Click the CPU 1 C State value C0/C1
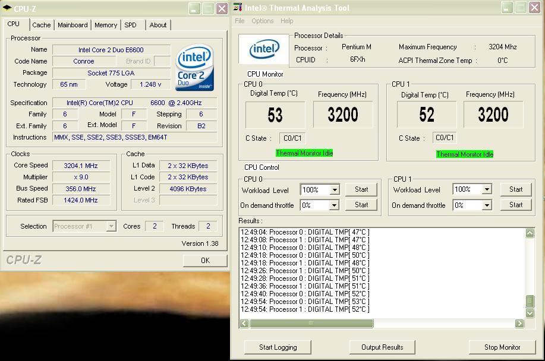 (x=445, y=138)
